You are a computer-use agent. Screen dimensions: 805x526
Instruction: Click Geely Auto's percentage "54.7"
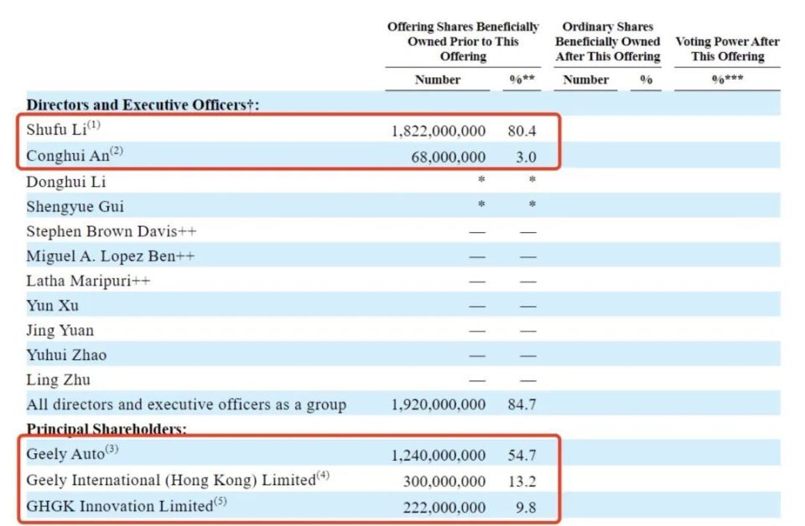(522, 456)
